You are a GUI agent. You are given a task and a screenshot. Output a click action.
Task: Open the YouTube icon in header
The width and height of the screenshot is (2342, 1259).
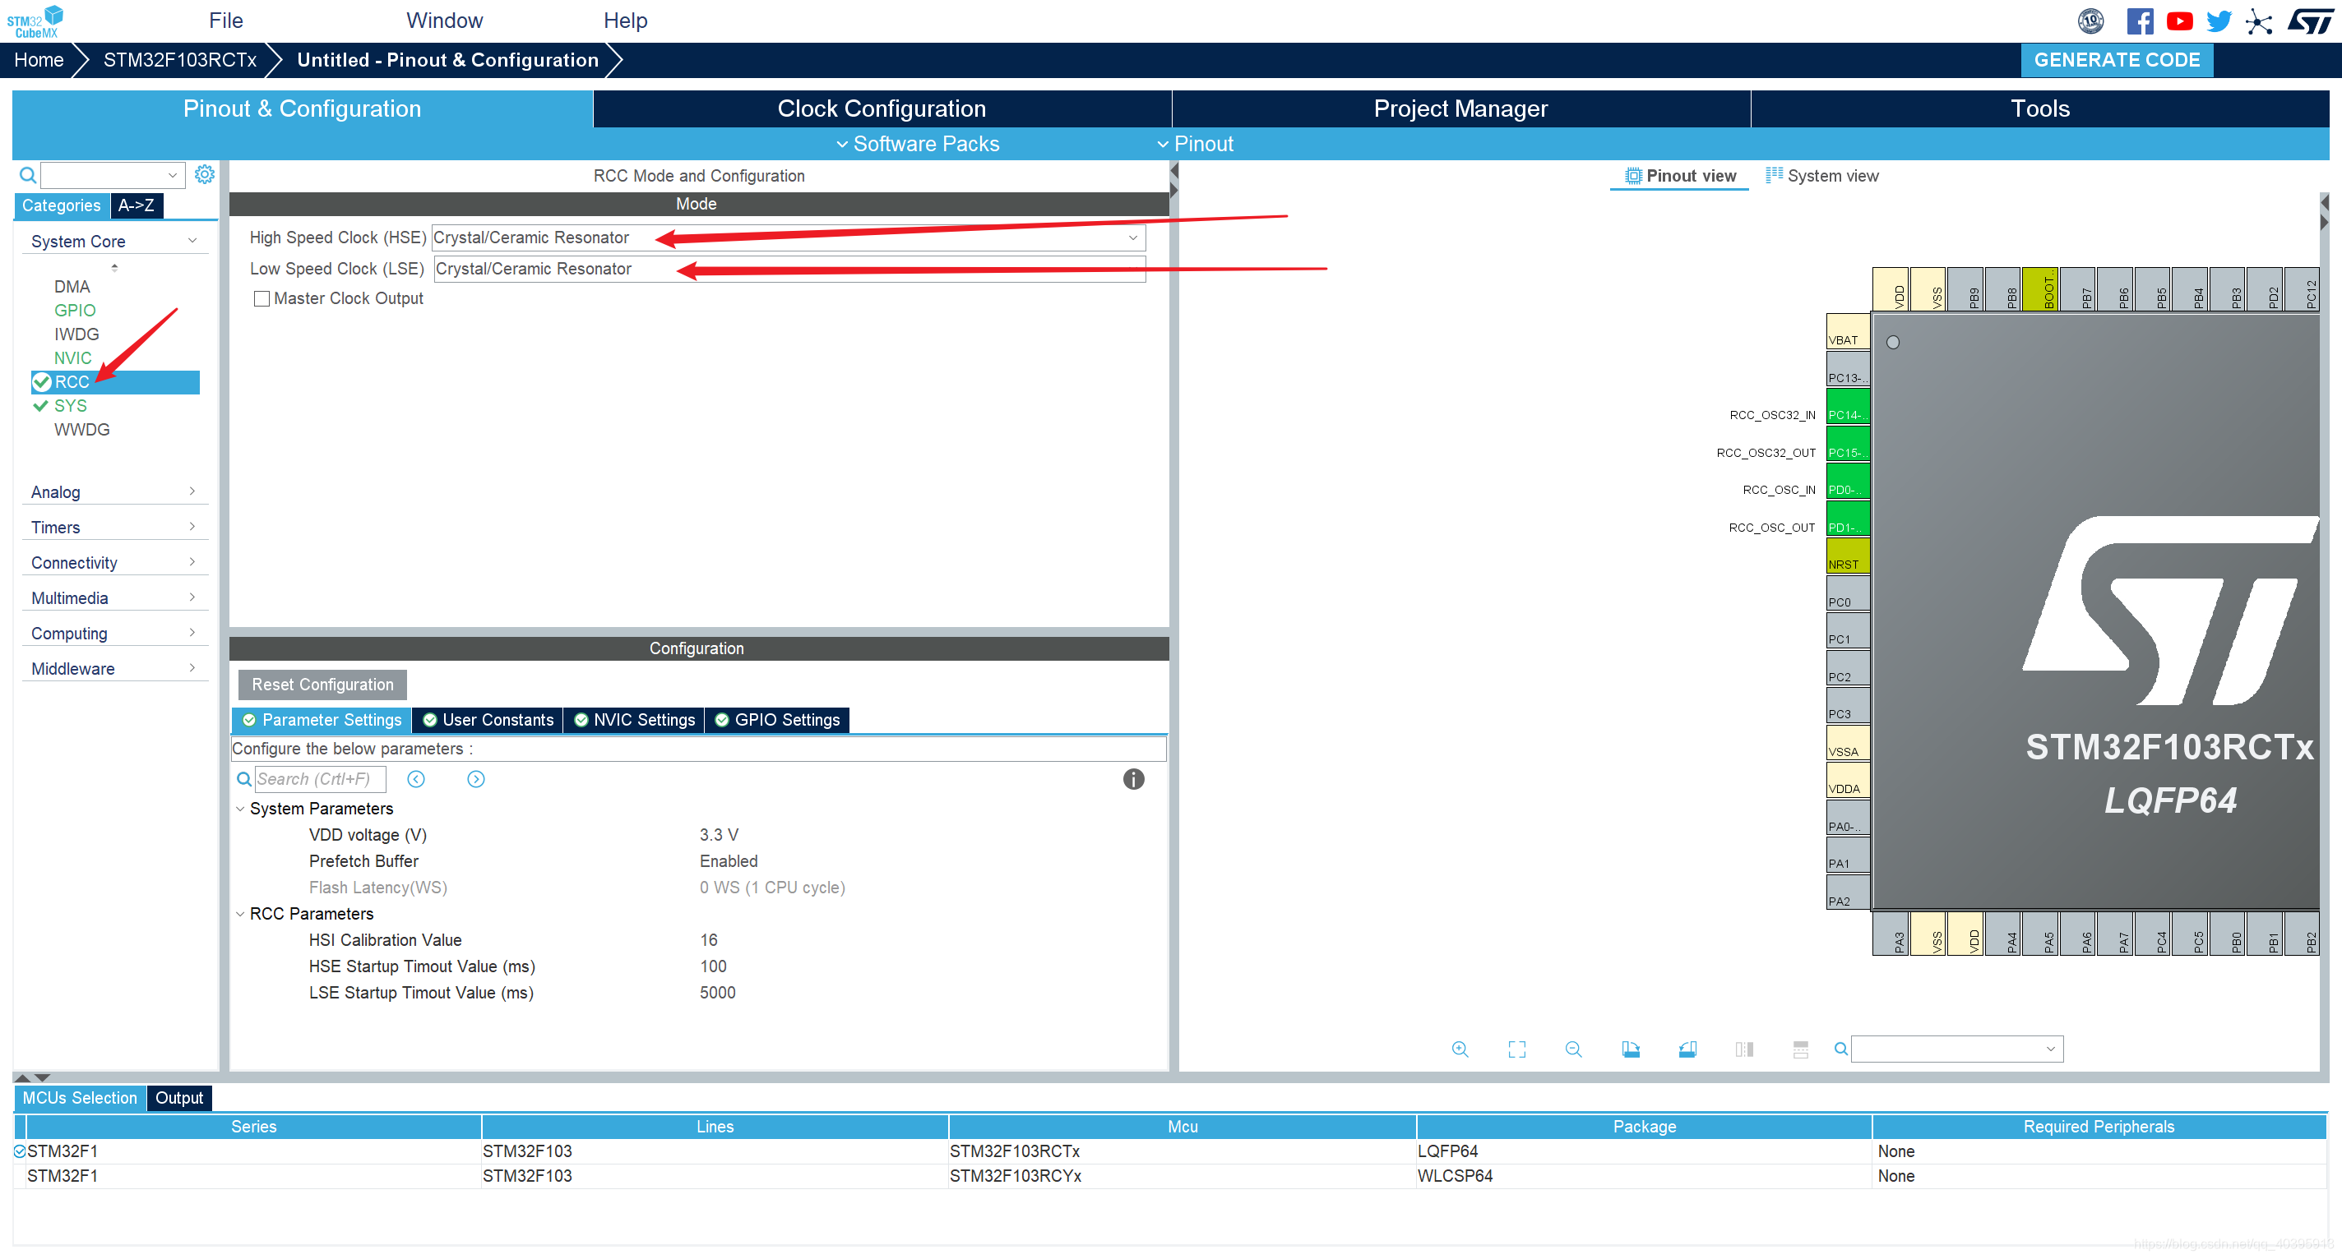pyautogui.click(x=2179, y=21)
